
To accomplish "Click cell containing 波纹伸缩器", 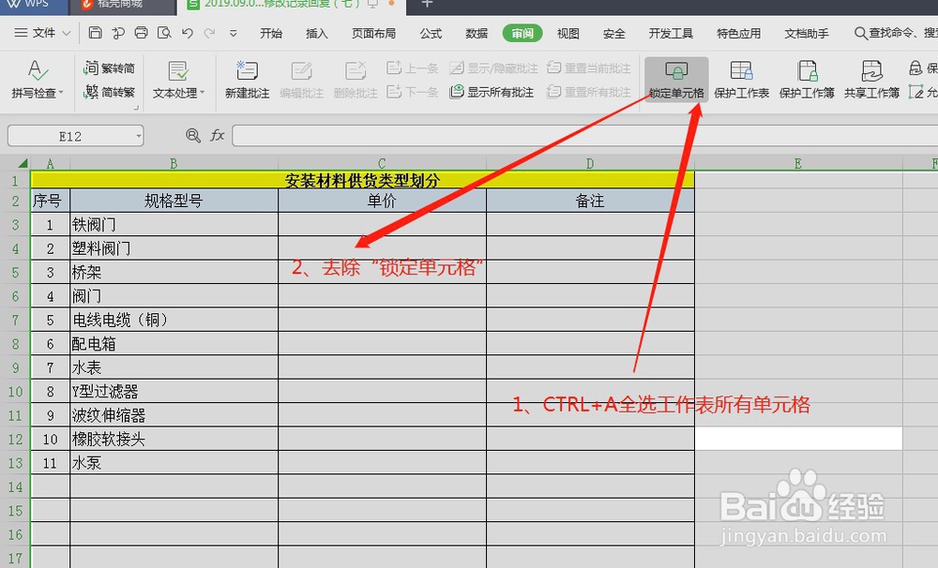I will pos(174,415).
